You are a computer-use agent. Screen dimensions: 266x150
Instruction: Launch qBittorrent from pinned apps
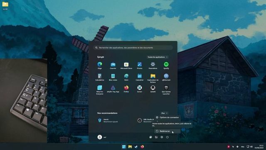[166, 77]
